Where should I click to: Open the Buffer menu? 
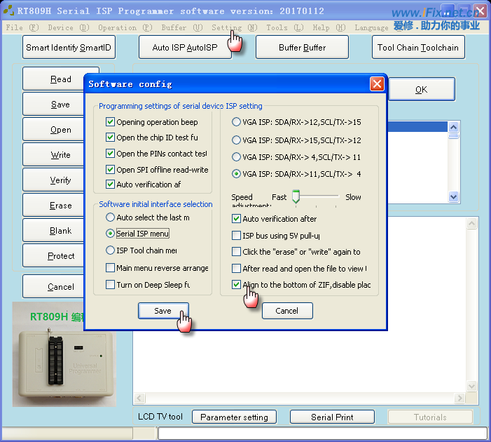(x=174, y=28)
